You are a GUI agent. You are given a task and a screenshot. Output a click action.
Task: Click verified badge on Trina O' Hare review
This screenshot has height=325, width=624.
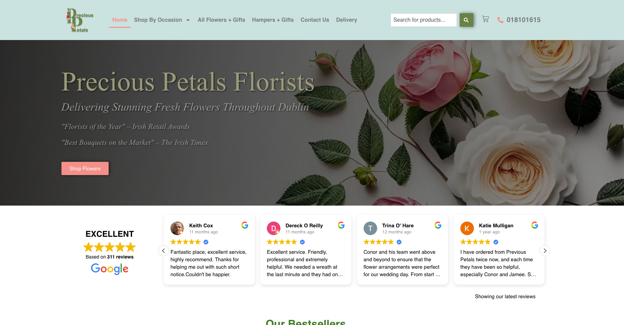click(x=399, y=242)
